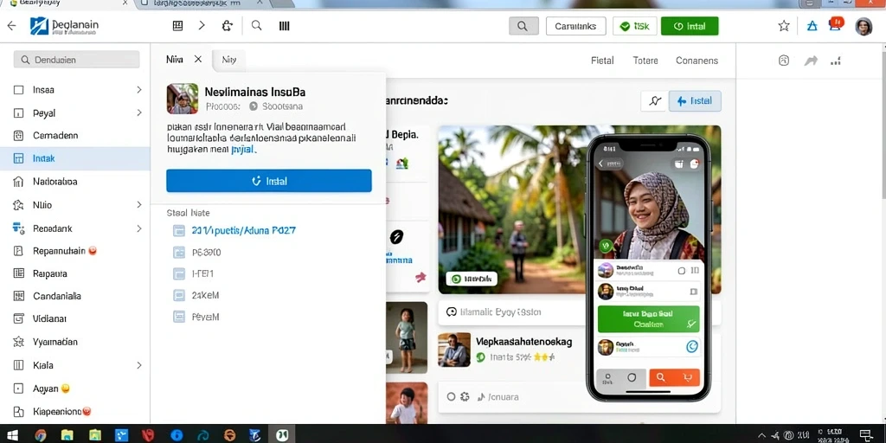Open File Explorer from the taskbar
Image resolution: width=886 pixels, height=443 pixels.
(67, 434)
